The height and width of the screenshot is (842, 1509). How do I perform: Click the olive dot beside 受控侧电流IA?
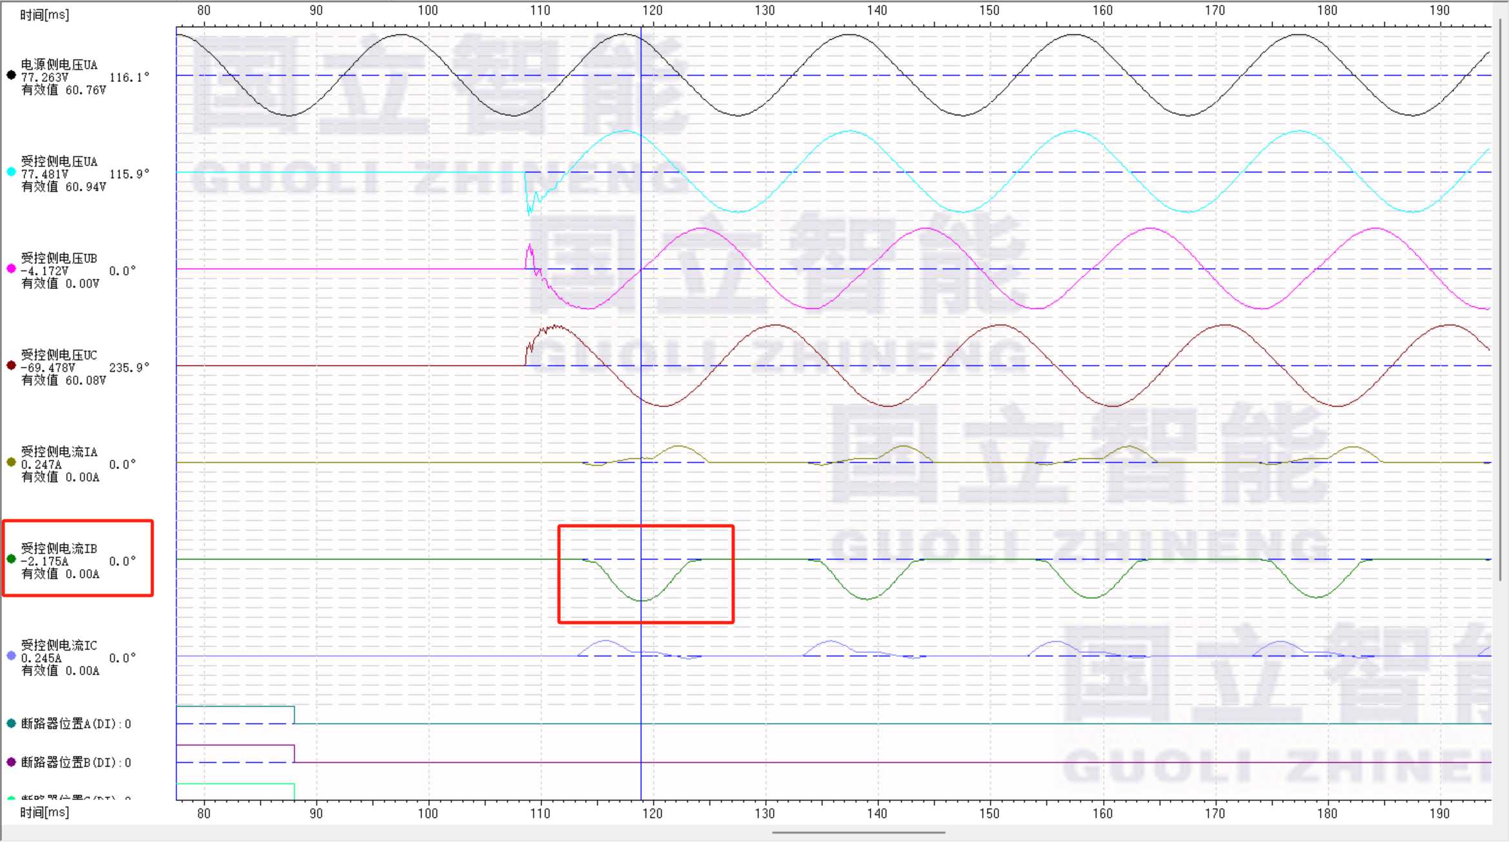click(x=11, y=462)
